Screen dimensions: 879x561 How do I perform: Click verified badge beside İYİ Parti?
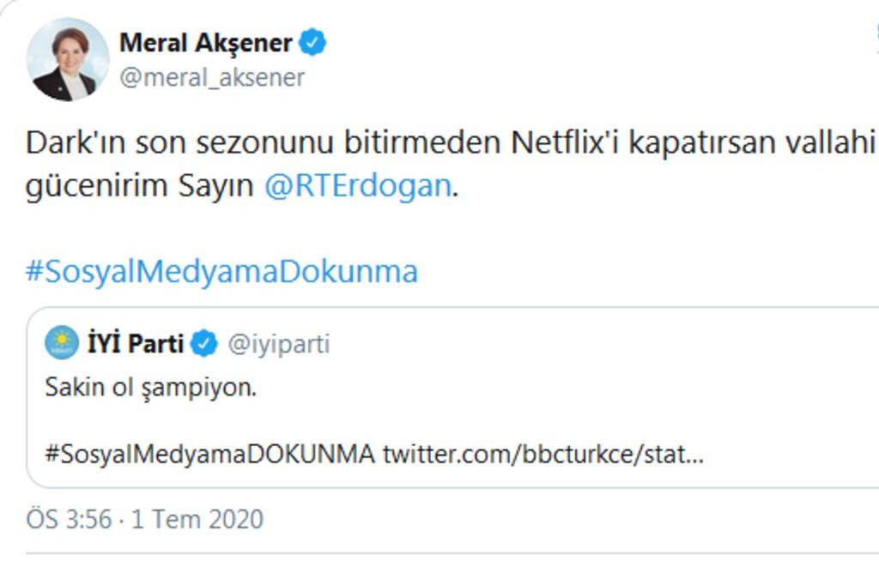204,344
